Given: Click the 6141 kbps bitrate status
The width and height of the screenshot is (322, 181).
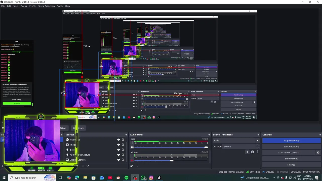Looking at the screenshot, I should [253, 172].
